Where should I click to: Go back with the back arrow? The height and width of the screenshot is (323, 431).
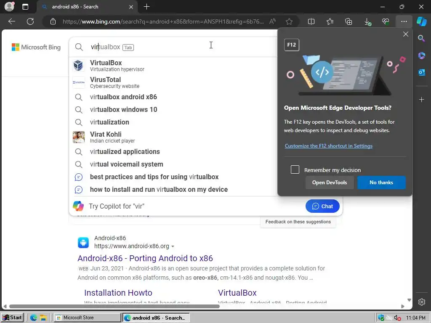(x=12, y=21)
